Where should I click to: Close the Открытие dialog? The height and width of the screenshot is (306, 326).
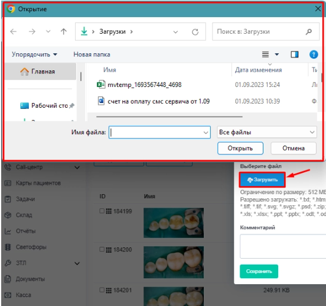point(318,9)
